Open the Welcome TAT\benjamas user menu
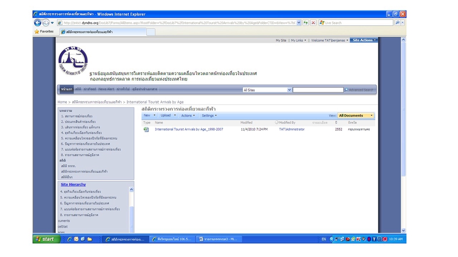The width and height of the screenshot is (458, 257). (330, 40)
